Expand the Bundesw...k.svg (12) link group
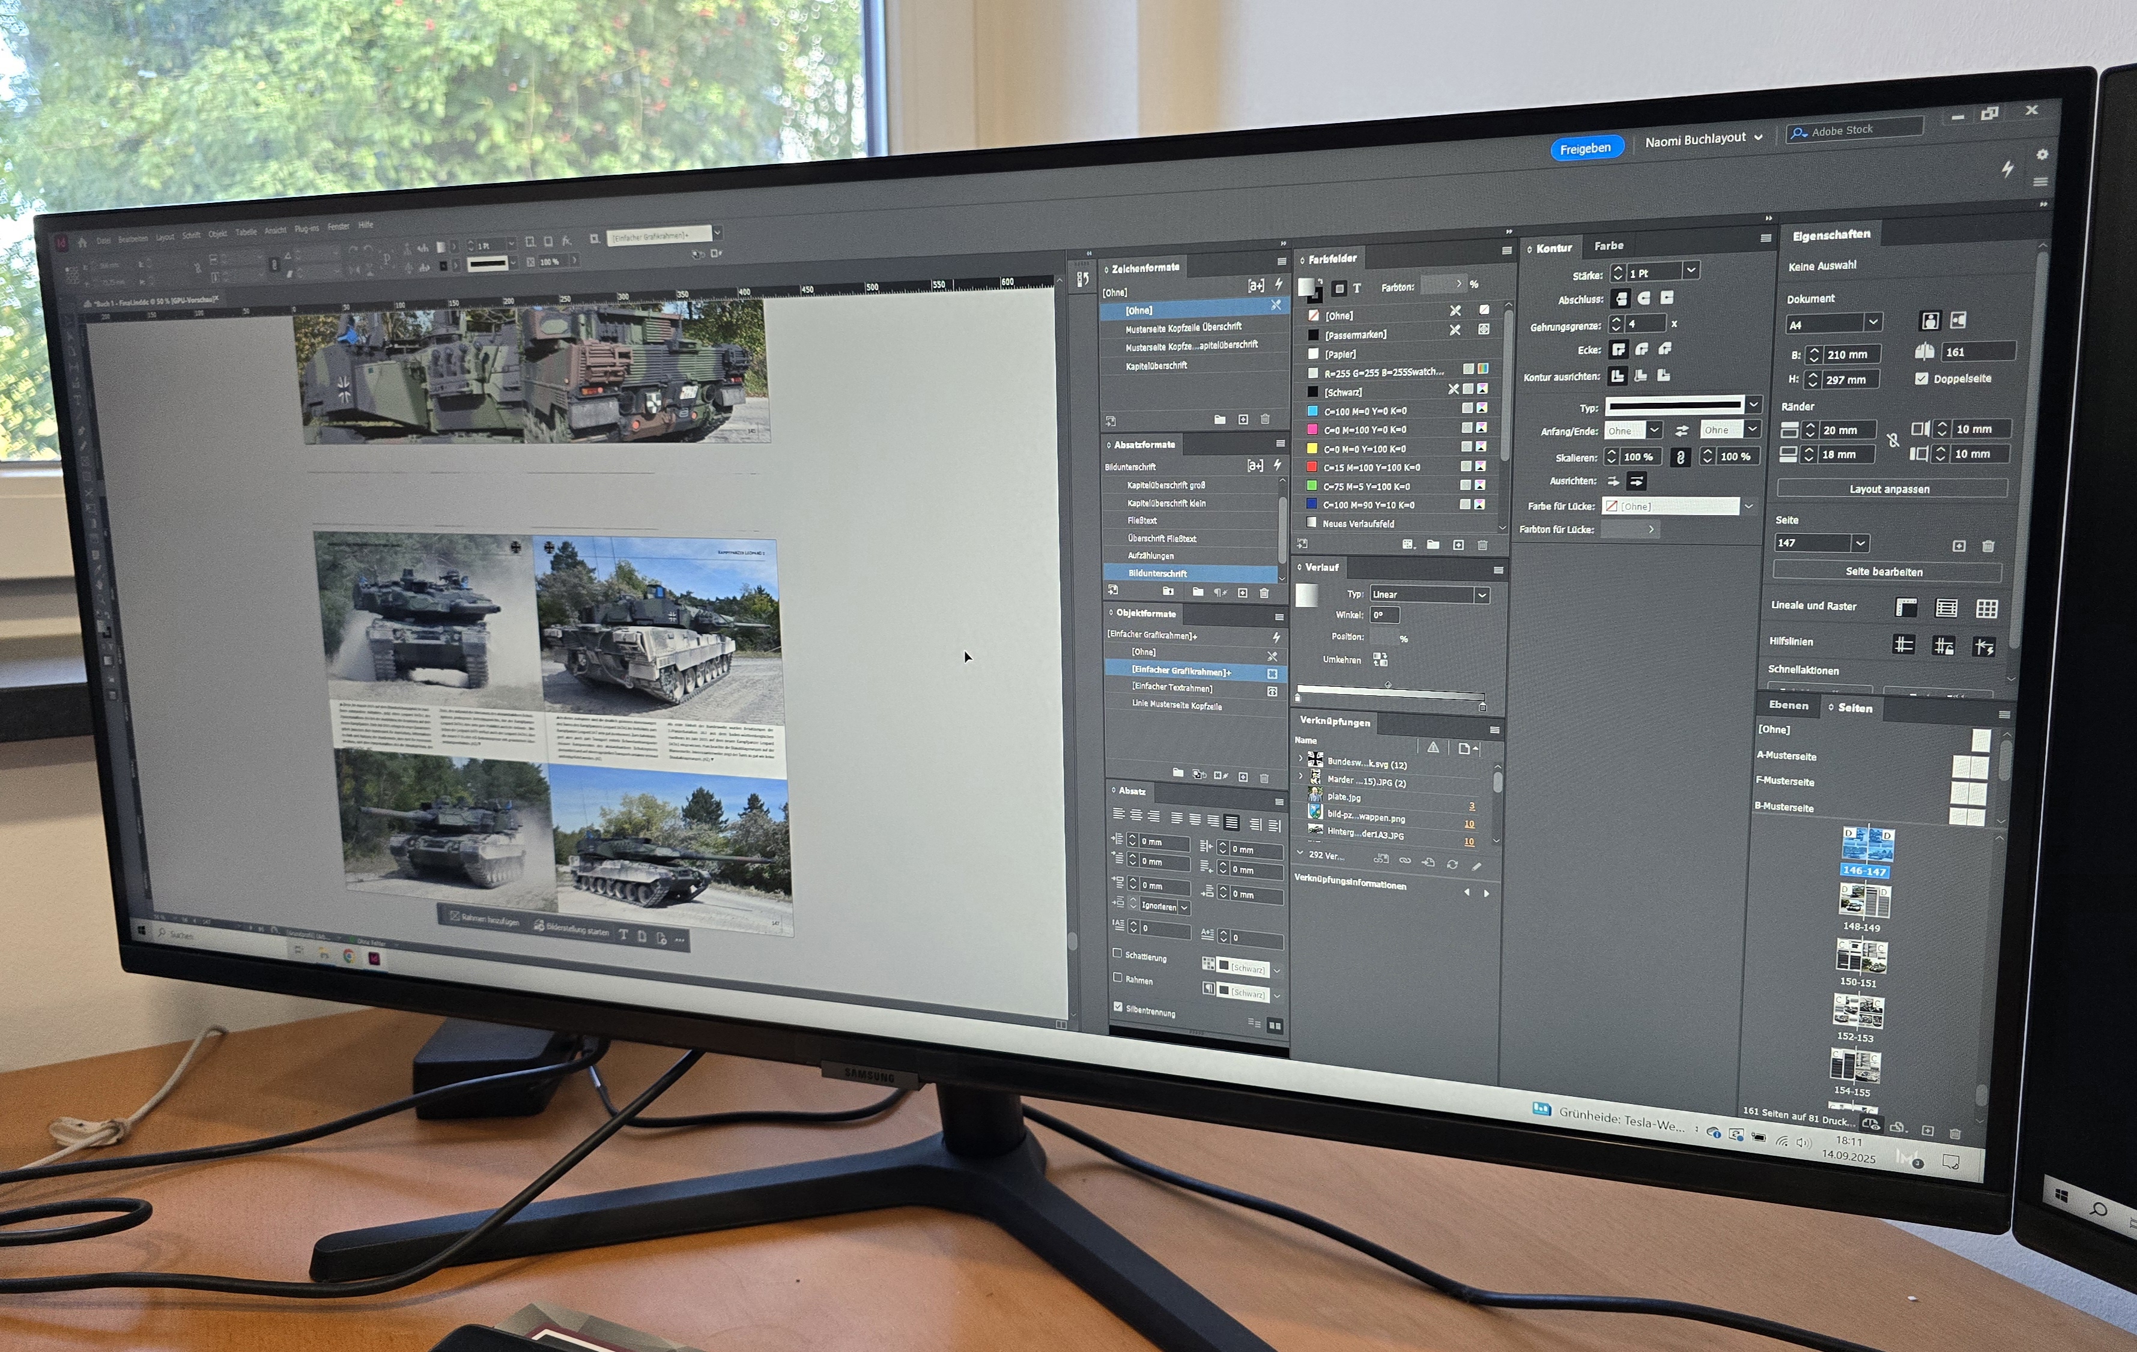This screenshot has width=2137, height=1352. pyautogui.click(x=1301, y=758)
